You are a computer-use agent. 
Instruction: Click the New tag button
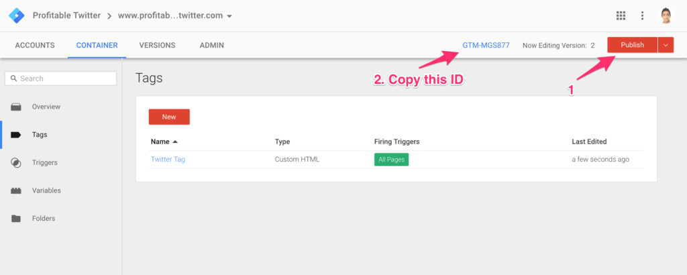click(169, 117)
